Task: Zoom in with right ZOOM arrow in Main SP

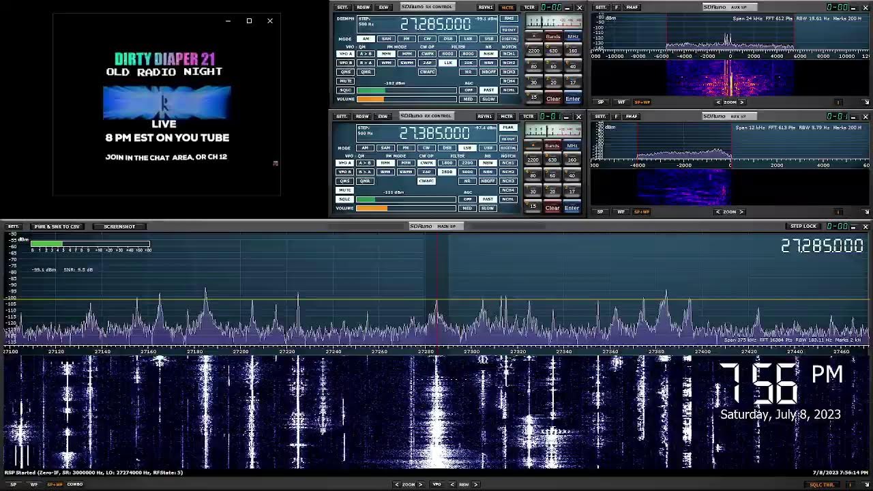Action: [420, 484]
